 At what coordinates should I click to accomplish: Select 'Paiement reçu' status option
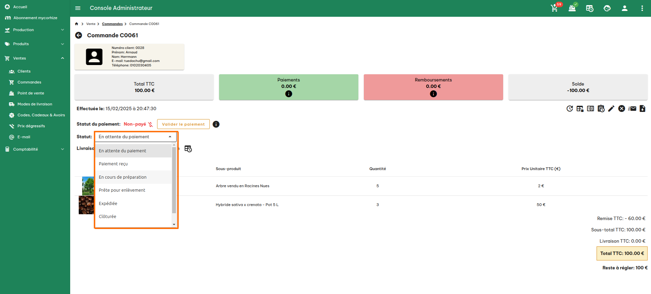point(133,164)
